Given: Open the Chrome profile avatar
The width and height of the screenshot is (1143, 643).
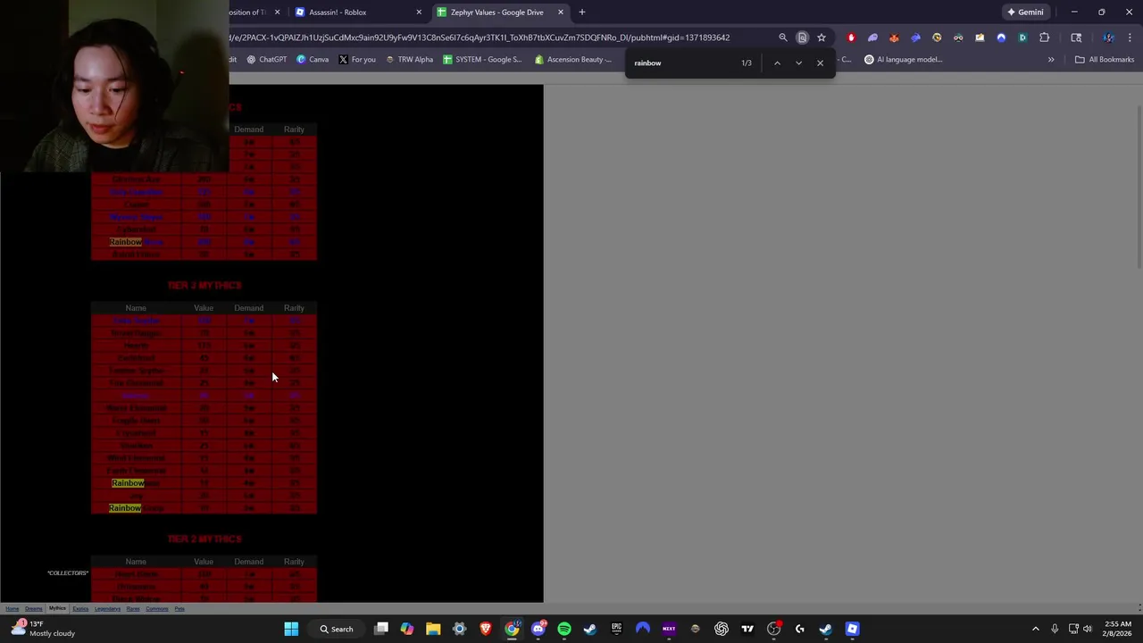Looking at the screenshot, I should [1108, 38].
